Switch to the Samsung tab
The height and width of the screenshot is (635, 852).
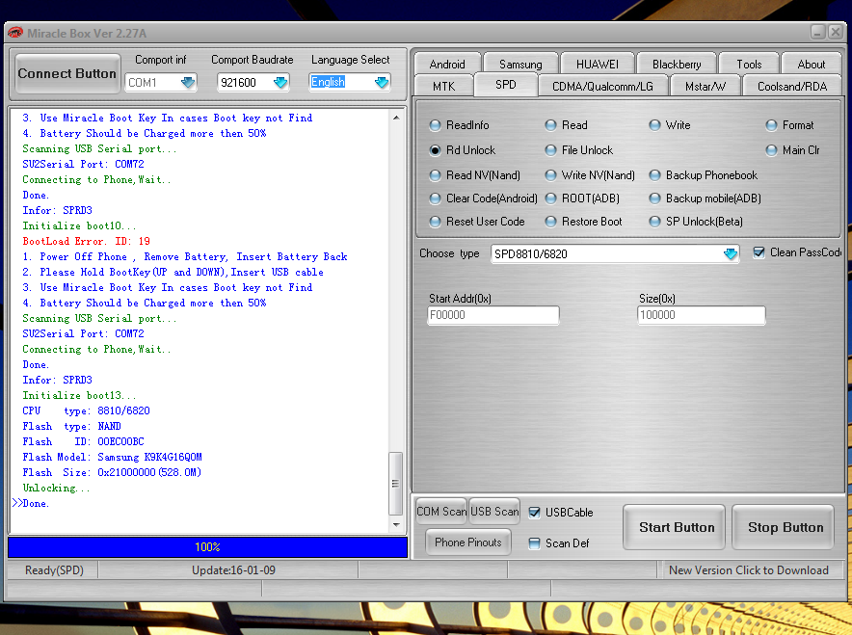point(520,64)
